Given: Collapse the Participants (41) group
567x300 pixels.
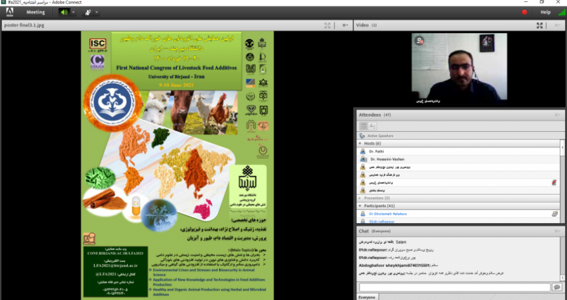Looking at the screenshot, I should [360, 206].
